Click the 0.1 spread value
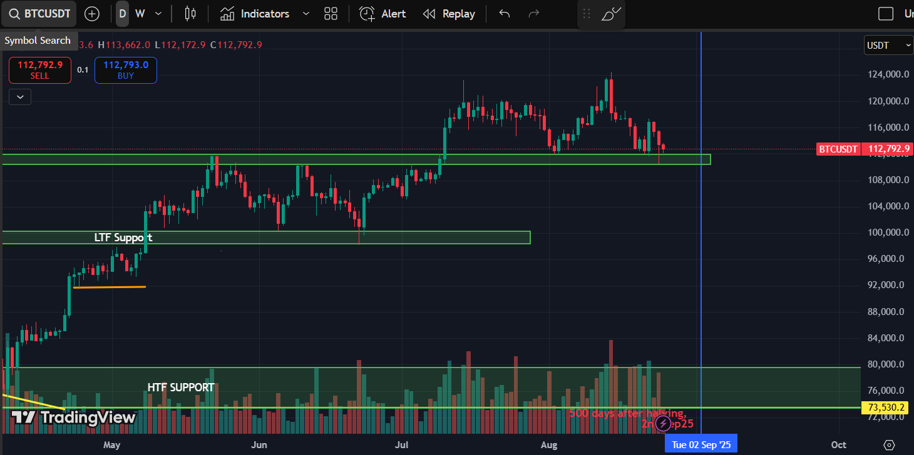 pos(83,70)
